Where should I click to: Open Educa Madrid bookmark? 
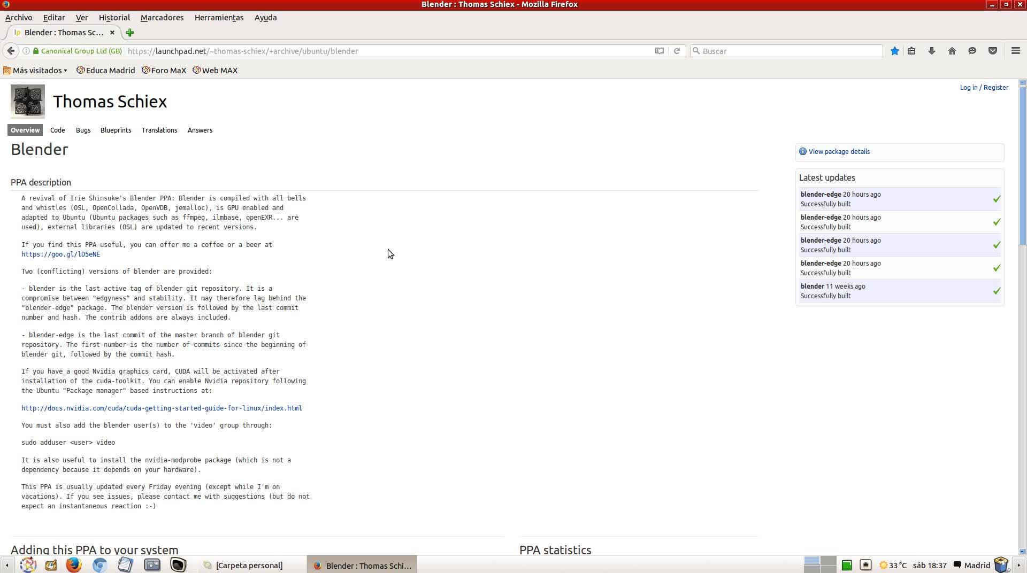click(x=106, y=71)
